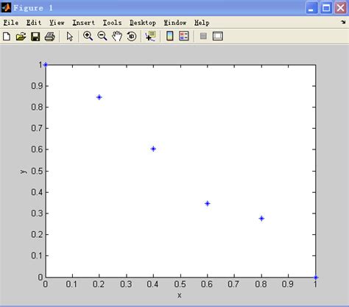Select the Pan hand tool
The image size is (349, 307).
click(117, 36)
